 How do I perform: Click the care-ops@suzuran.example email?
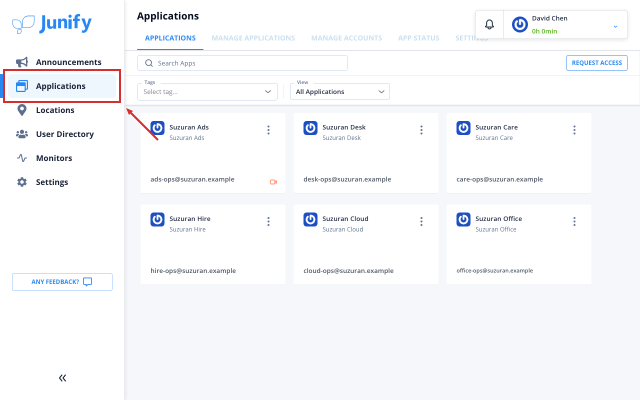click(499, 179)
